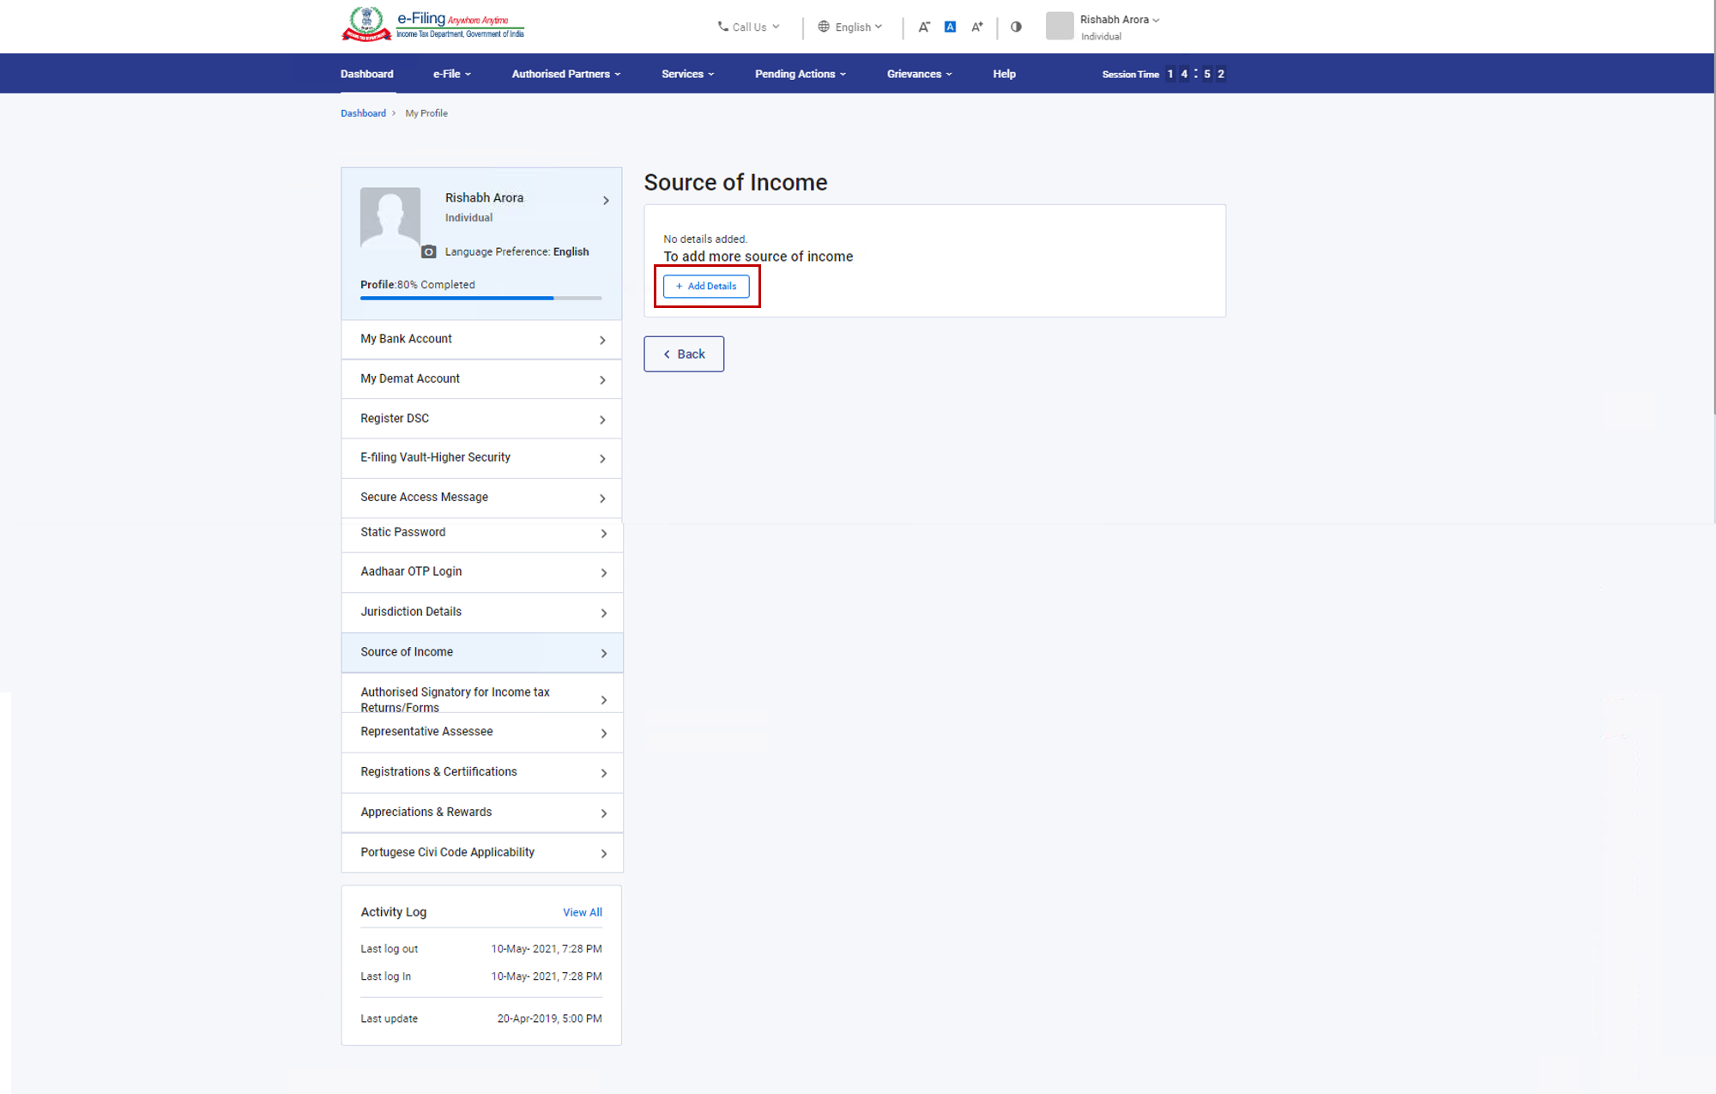Click the decrease font size icon
This screenshot has width=1716, height=1094.
(x=924, y=27)
